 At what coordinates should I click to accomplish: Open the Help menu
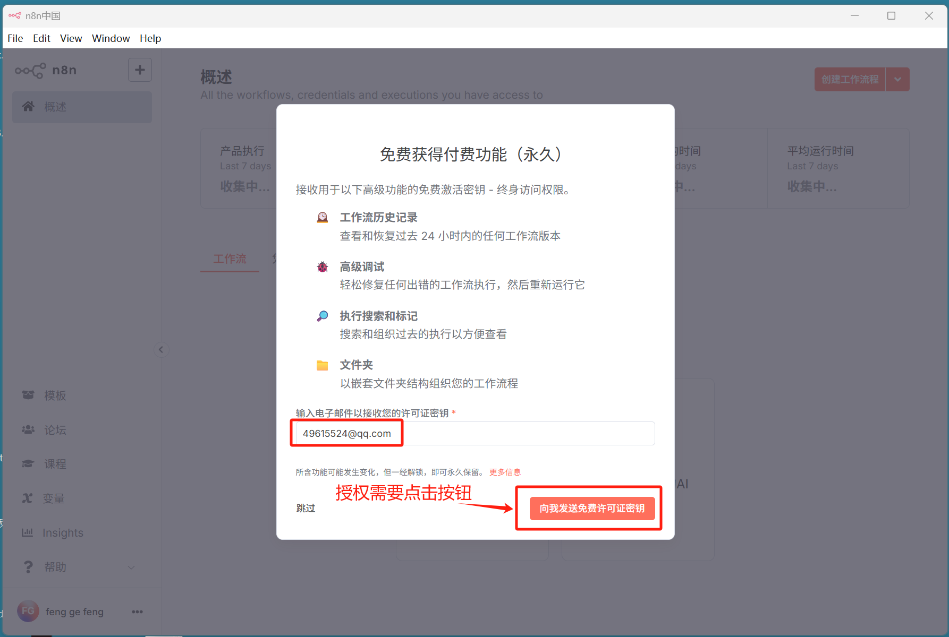point(150,38)
